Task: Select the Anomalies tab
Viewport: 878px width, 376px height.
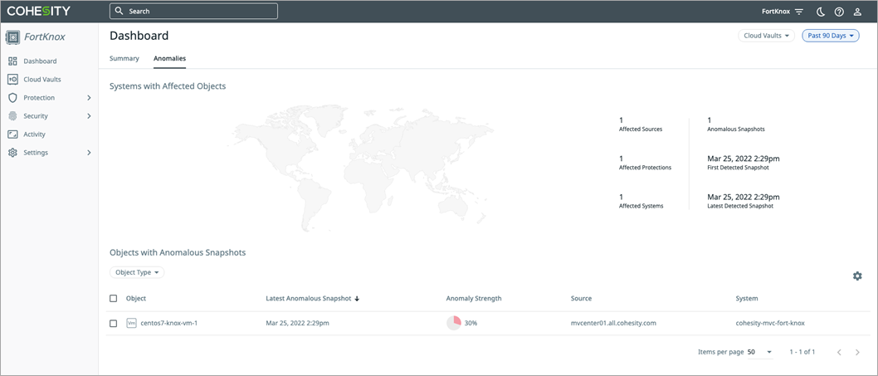Action: pyautogui.click(x=169, y=58)
